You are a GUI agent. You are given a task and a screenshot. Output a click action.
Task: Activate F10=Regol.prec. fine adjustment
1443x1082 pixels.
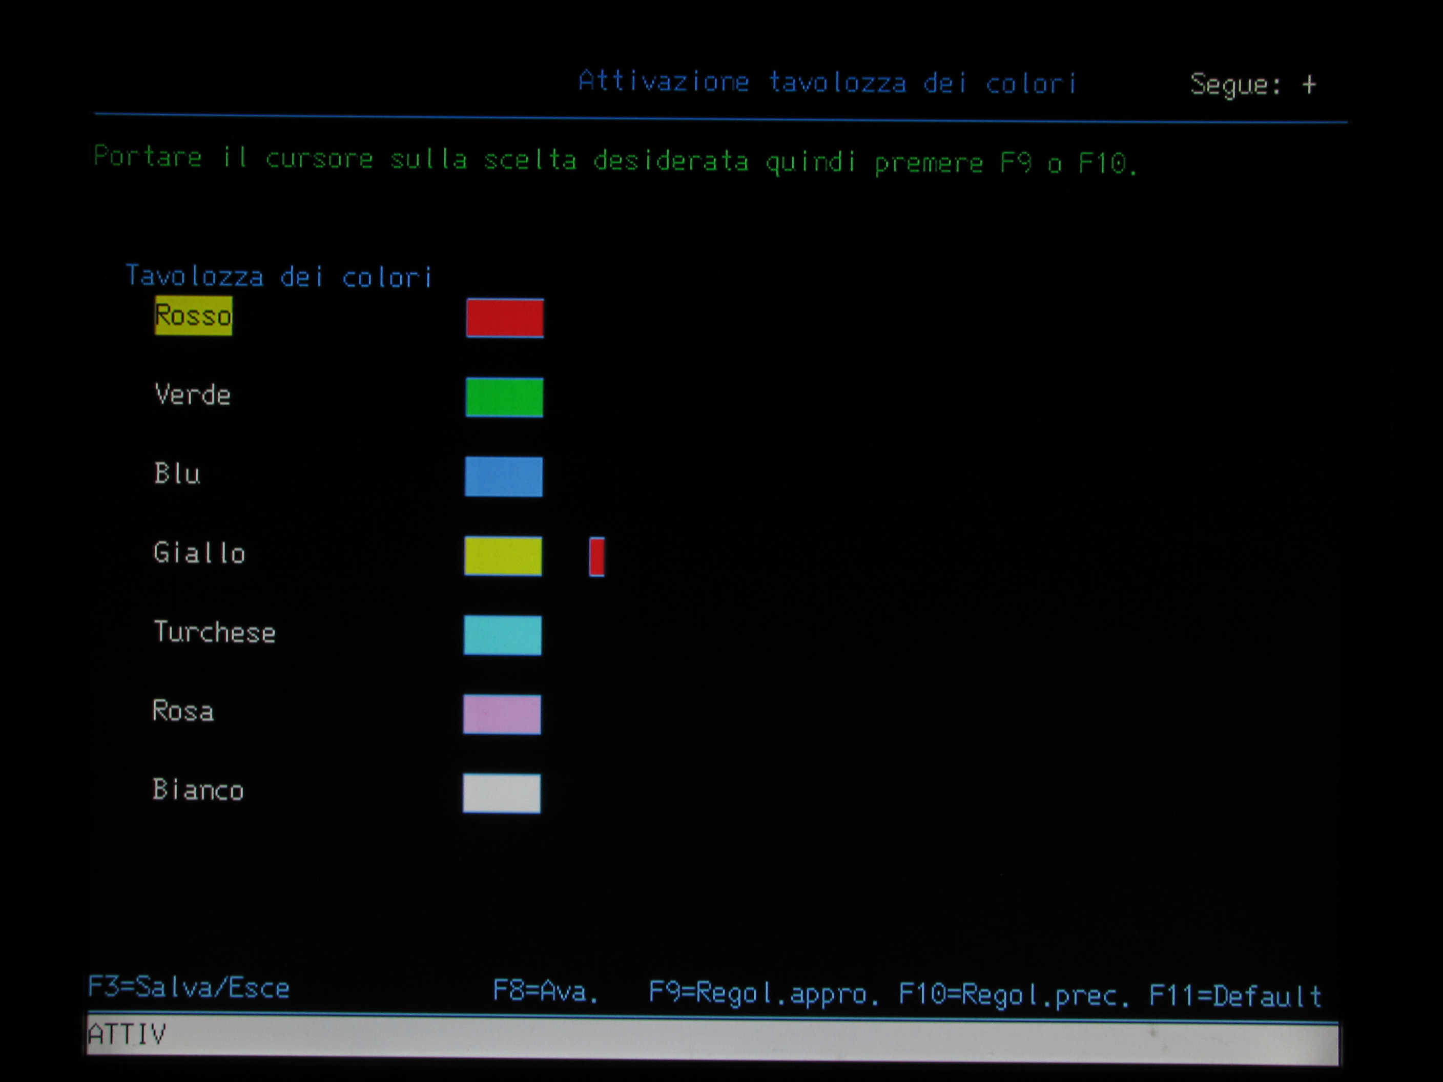1014,995
